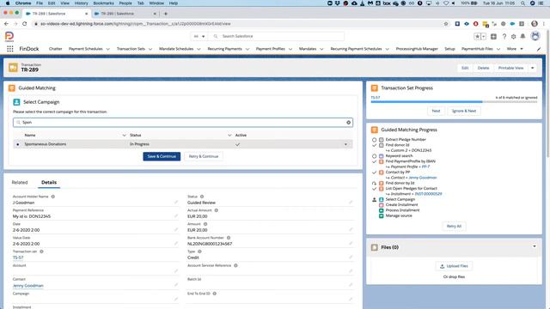The image size is (550, 309).
Task: Bookmark page with the address bar star
Action: click(x=446, y=24)
